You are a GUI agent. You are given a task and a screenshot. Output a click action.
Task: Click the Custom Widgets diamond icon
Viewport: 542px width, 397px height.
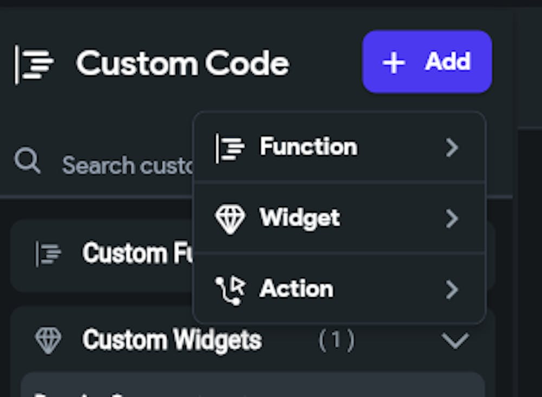(48, 340)
